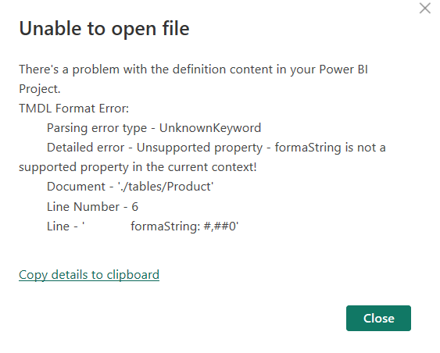
Task: Dismiss the dialog using the X icon
Action: 425,8
